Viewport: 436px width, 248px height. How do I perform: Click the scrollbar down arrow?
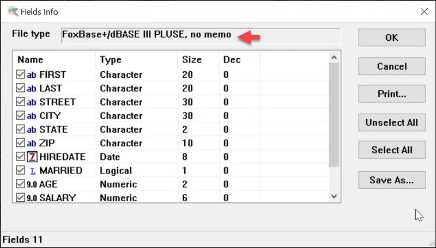pos(334,196)
